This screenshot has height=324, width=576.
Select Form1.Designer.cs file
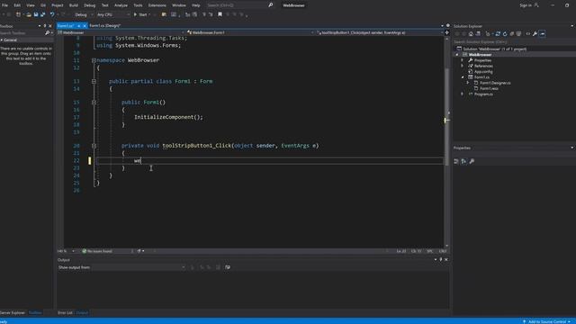point(495,83)
